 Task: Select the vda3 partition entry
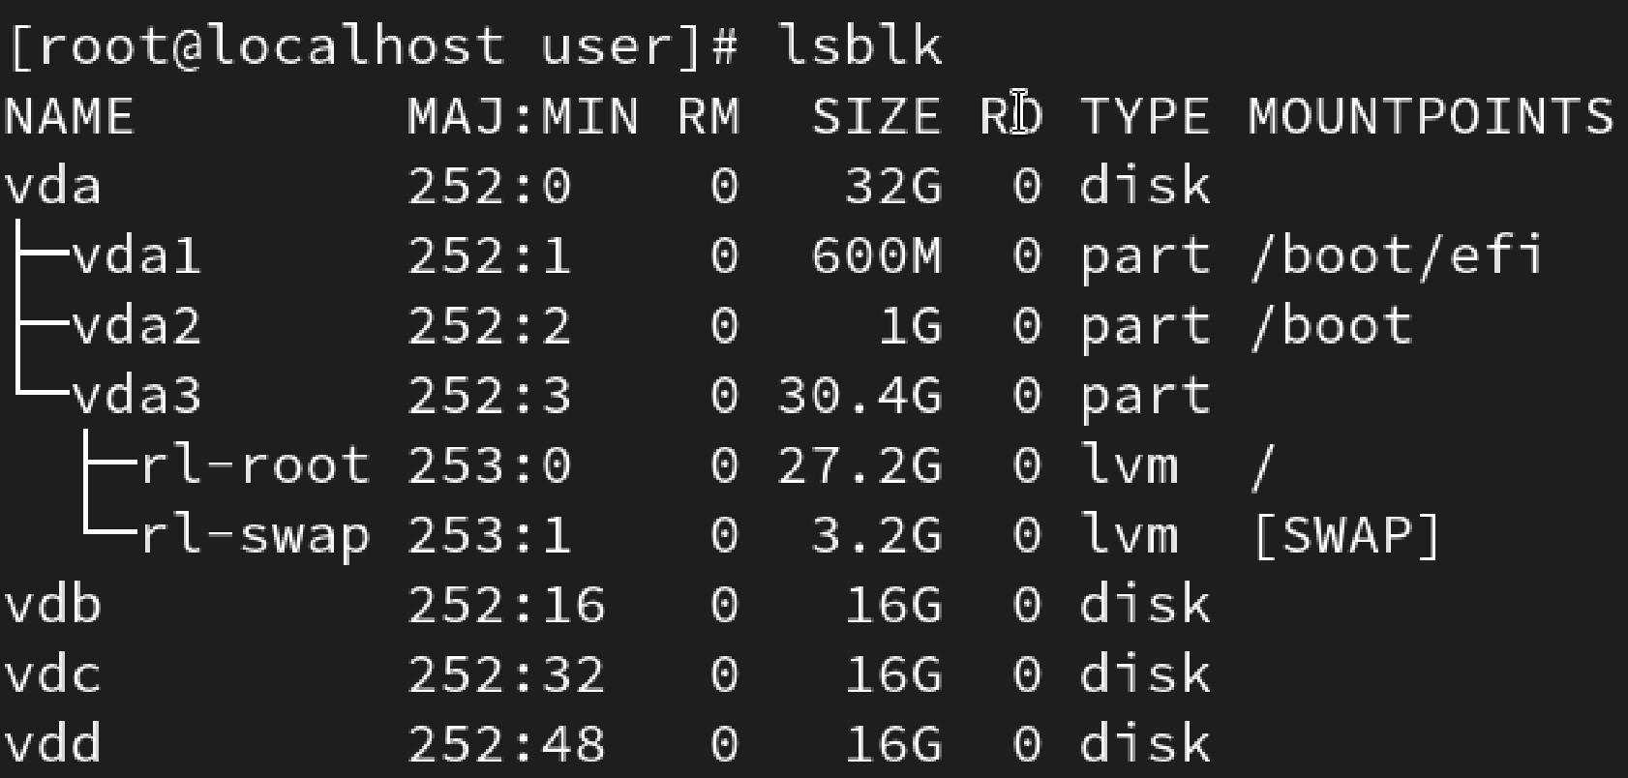[x=136, y=396]
